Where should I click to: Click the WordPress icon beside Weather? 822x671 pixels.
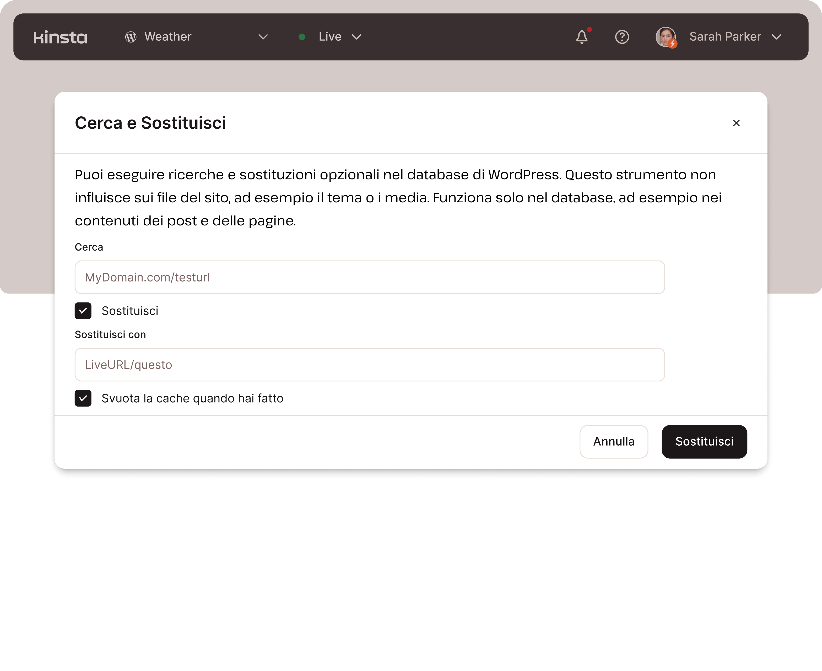pos(131,37)
